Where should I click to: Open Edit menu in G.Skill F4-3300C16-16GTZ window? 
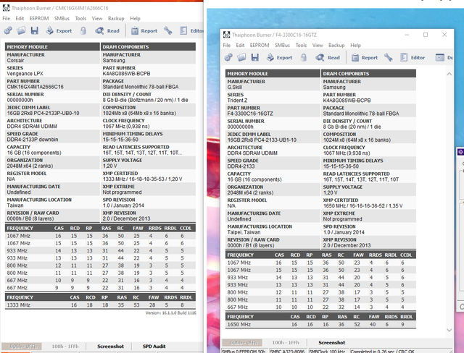tap(240, 45)
